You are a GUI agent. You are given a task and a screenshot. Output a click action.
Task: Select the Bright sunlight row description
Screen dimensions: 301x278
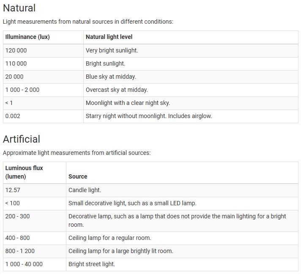point(105,63)
